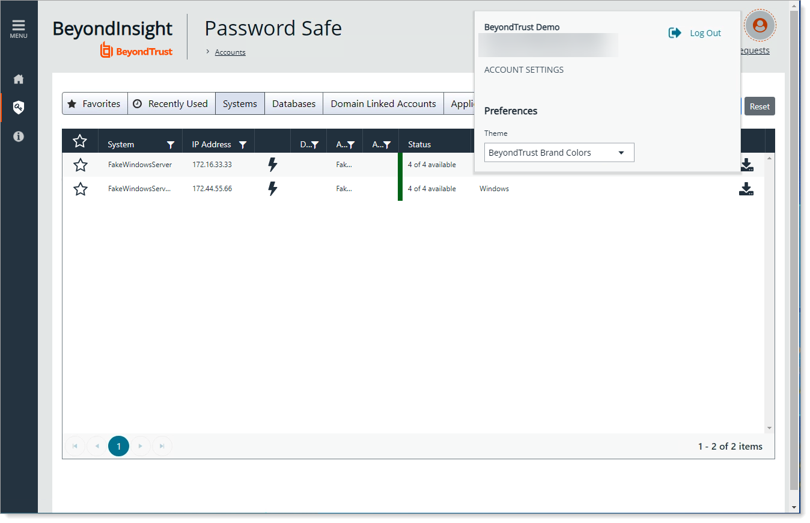
Task: Click truncated FakeWindowsServ... system cell
Action: (x=139, y=189)
